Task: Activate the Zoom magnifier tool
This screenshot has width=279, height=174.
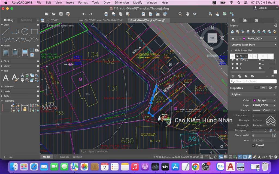Action: [180, 14]
